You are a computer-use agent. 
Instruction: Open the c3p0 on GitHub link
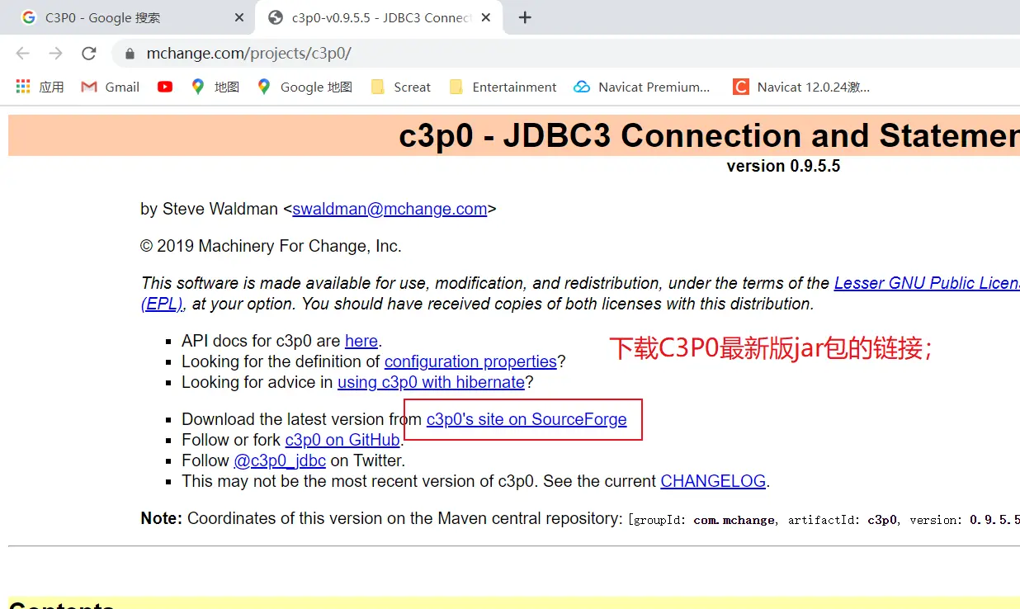click(342, 440)
